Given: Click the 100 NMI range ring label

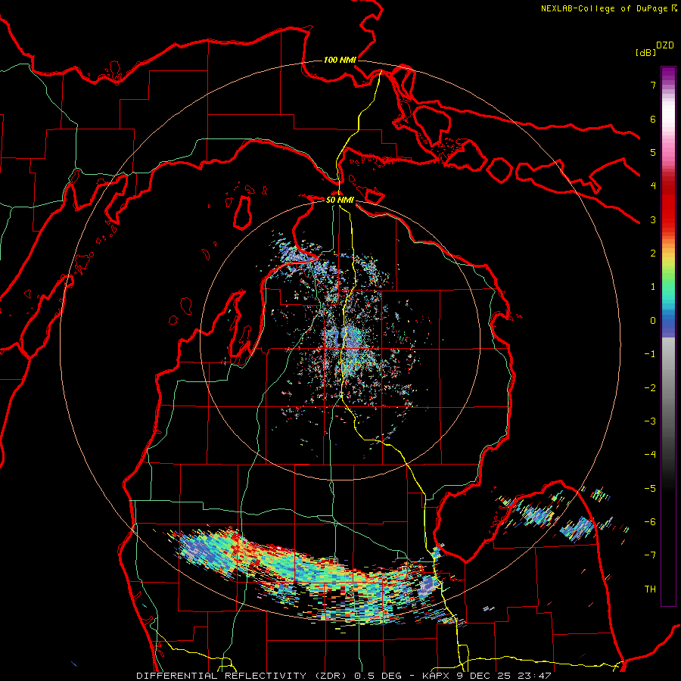Looking at the screenshot, I should [340, 60].
